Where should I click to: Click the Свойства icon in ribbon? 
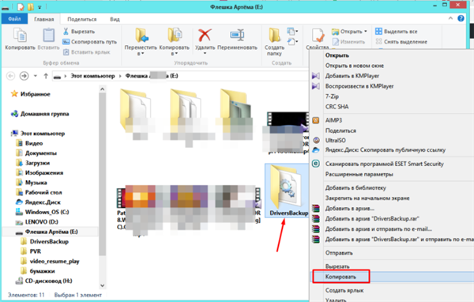(318, 36)
